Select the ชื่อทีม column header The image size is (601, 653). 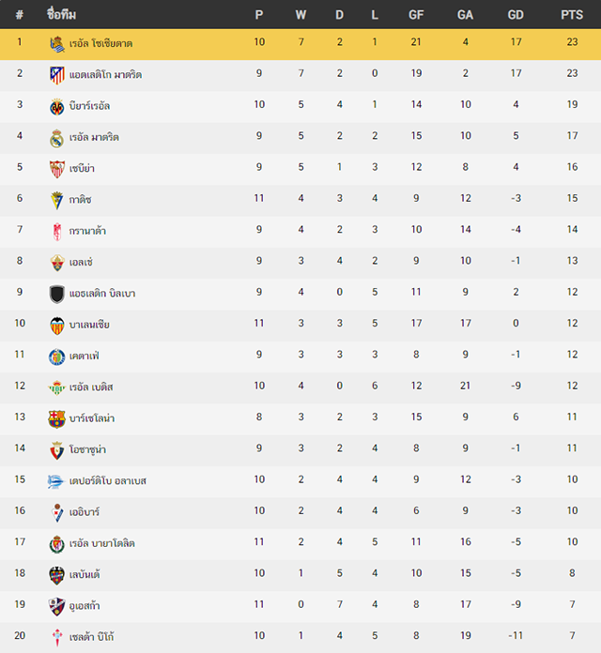tap(61, 15)
